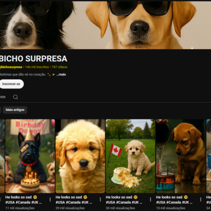Click the 15 mil visualizações text
This screenshot has height=211, width=211.
tap(171, 208)
